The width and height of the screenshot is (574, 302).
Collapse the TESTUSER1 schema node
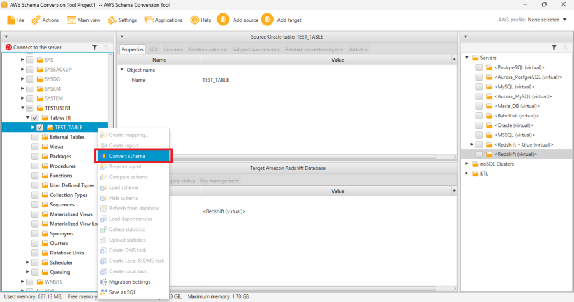tap(23, 108)
